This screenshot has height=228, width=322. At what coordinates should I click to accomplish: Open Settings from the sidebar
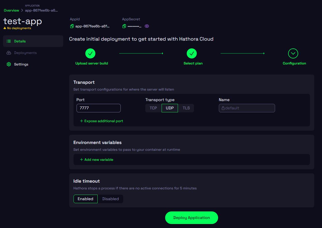point(33,64)
